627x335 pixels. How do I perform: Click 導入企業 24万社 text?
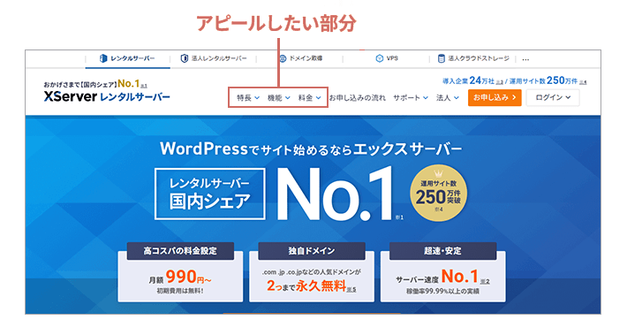tap(472, 80)
